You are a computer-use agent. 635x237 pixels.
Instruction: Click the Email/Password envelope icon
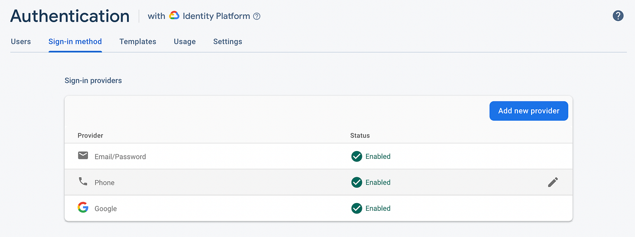coord(83,156)
